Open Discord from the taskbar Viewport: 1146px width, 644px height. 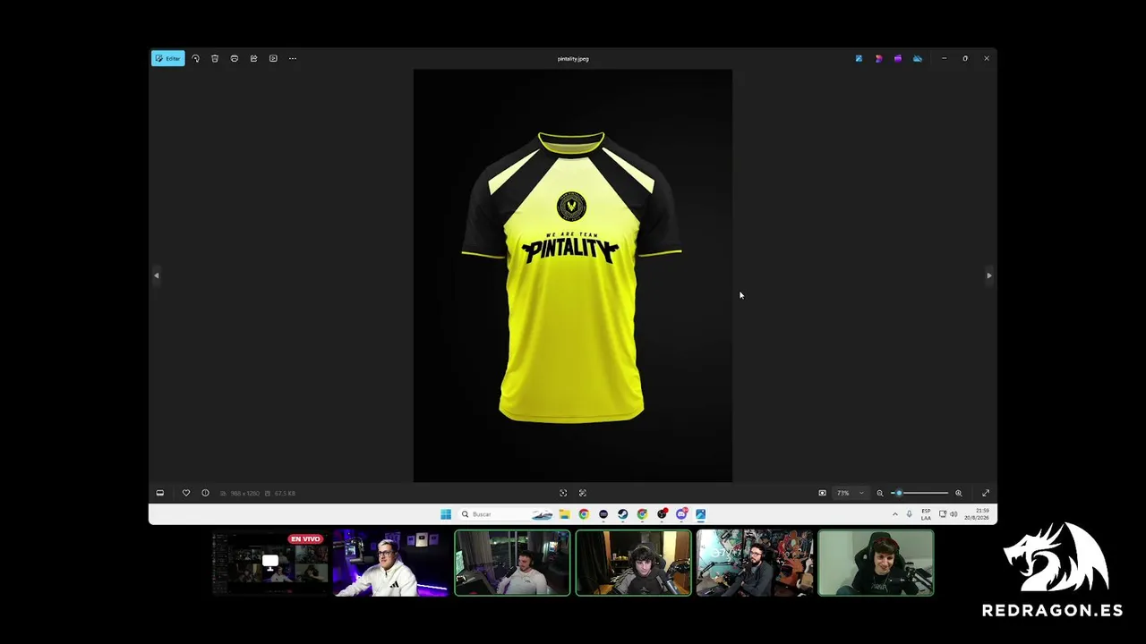[681, 514]
